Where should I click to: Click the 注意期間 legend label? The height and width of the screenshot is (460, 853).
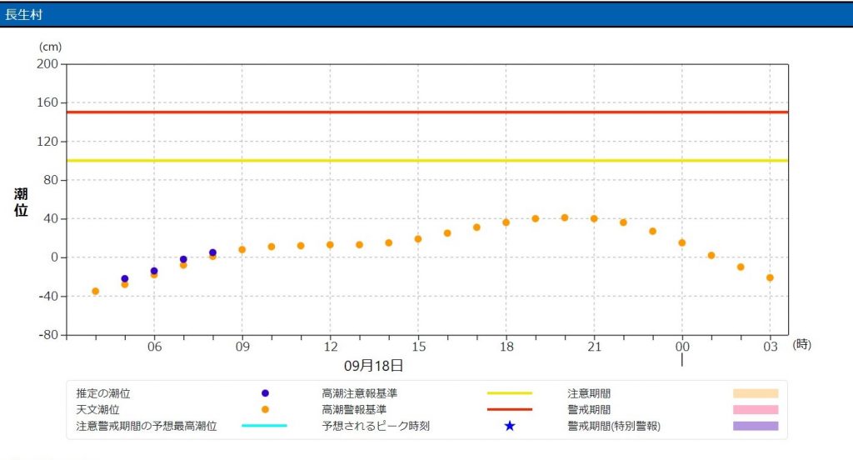tap(589, 393)
